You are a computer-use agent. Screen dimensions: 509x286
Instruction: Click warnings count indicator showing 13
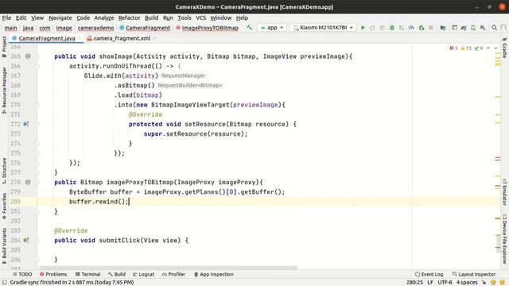(466, 48)
